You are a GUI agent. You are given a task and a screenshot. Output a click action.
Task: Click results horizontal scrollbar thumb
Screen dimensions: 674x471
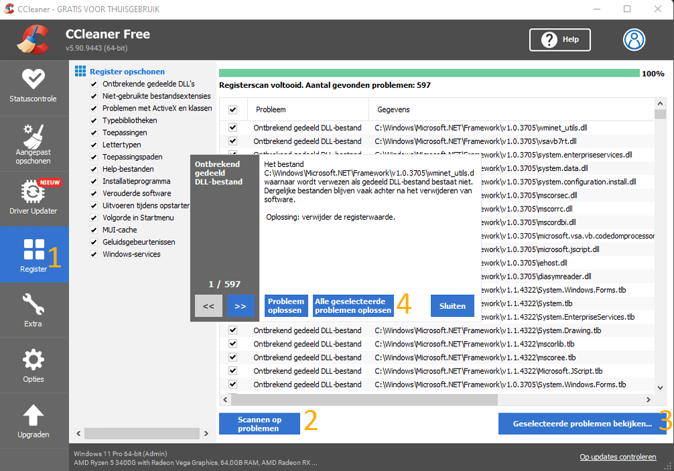364,400
